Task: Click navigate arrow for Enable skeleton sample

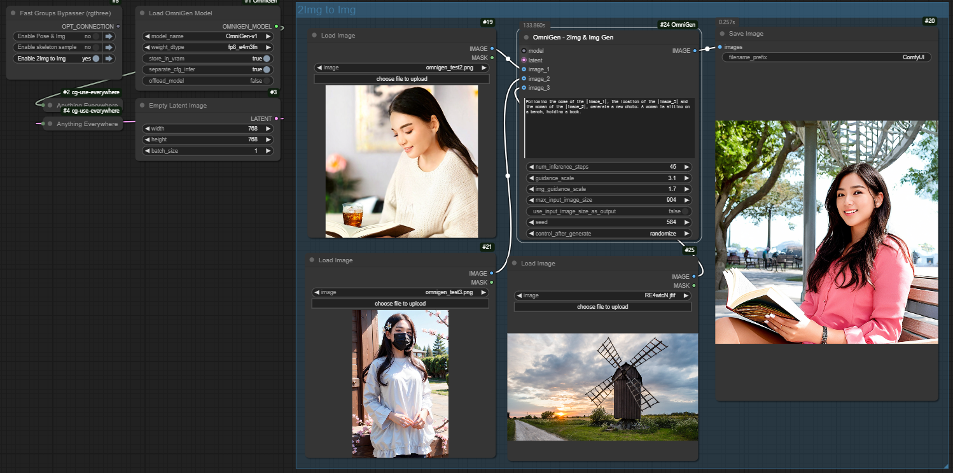Action: pos(109,47)
